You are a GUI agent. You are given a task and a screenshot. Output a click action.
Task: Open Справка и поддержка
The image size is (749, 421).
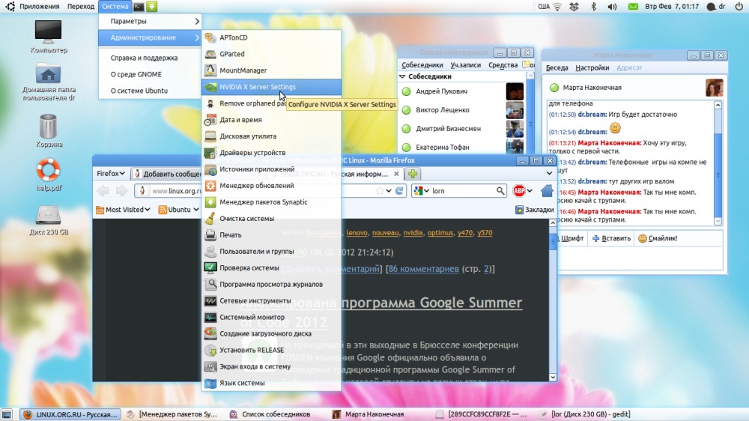[150, 58]
